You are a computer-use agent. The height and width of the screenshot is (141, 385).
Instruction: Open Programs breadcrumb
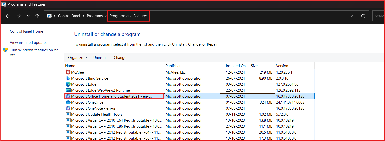[x=95, y=16]
